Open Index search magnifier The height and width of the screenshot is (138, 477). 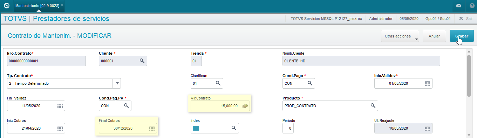coord(234,128)
